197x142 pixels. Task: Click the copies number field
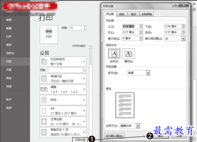[77, 28]
